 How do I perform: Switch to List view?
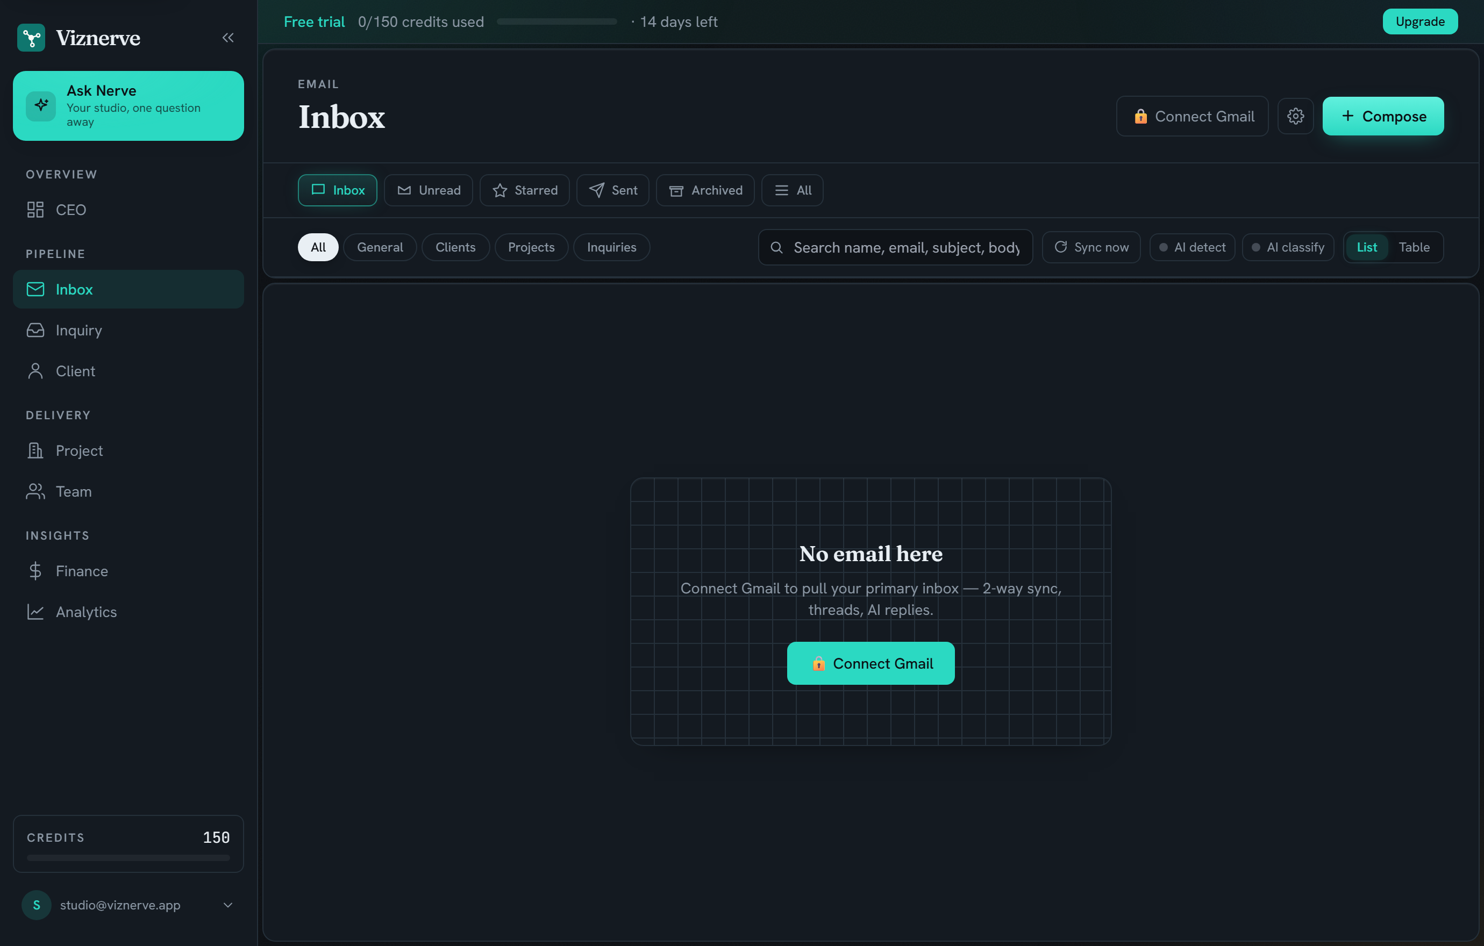point(1367,248)
